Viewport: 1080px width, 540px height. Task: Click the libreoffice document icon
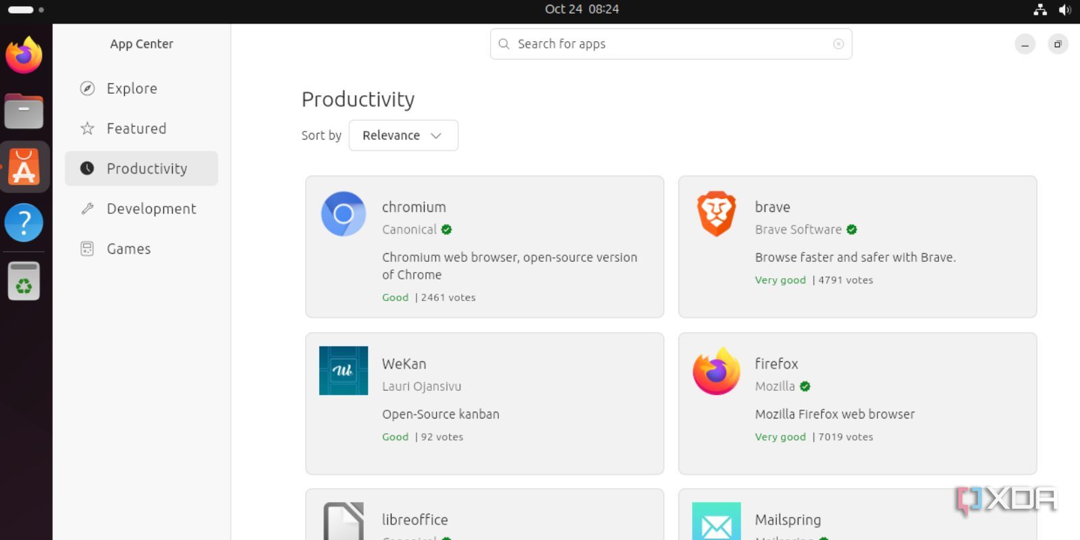(x=344, y=521)
